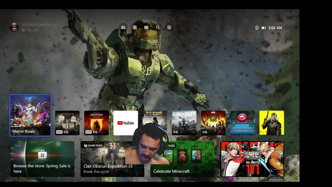Launch the Expedition 33 game tile
Screen dimensions: 332x187
67,123
